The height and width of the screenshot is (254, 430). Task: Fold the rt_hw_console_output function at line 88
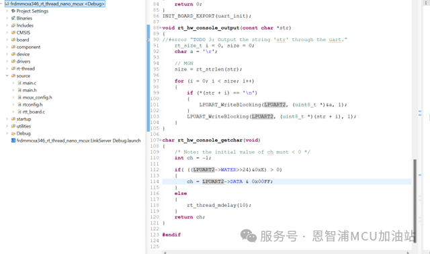(161, 28)
